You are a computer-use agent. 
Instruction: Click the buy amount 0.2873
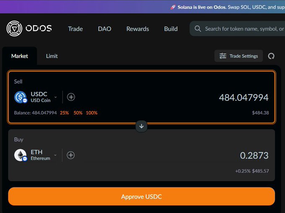pos(254,155)
